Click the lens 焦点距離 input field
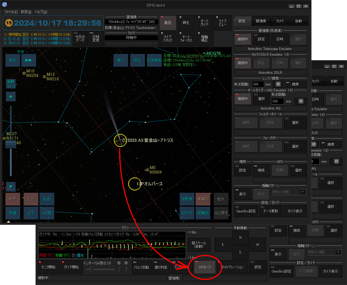Screen dimensions: 347x285 (x=258, y=84)
